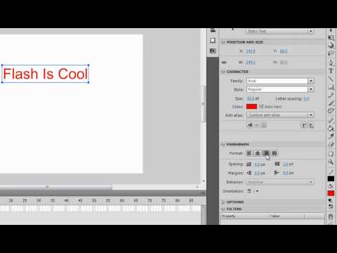Open the Orientation dropdown arrow
Screen dimensions: 337x253
pos(257,191)
